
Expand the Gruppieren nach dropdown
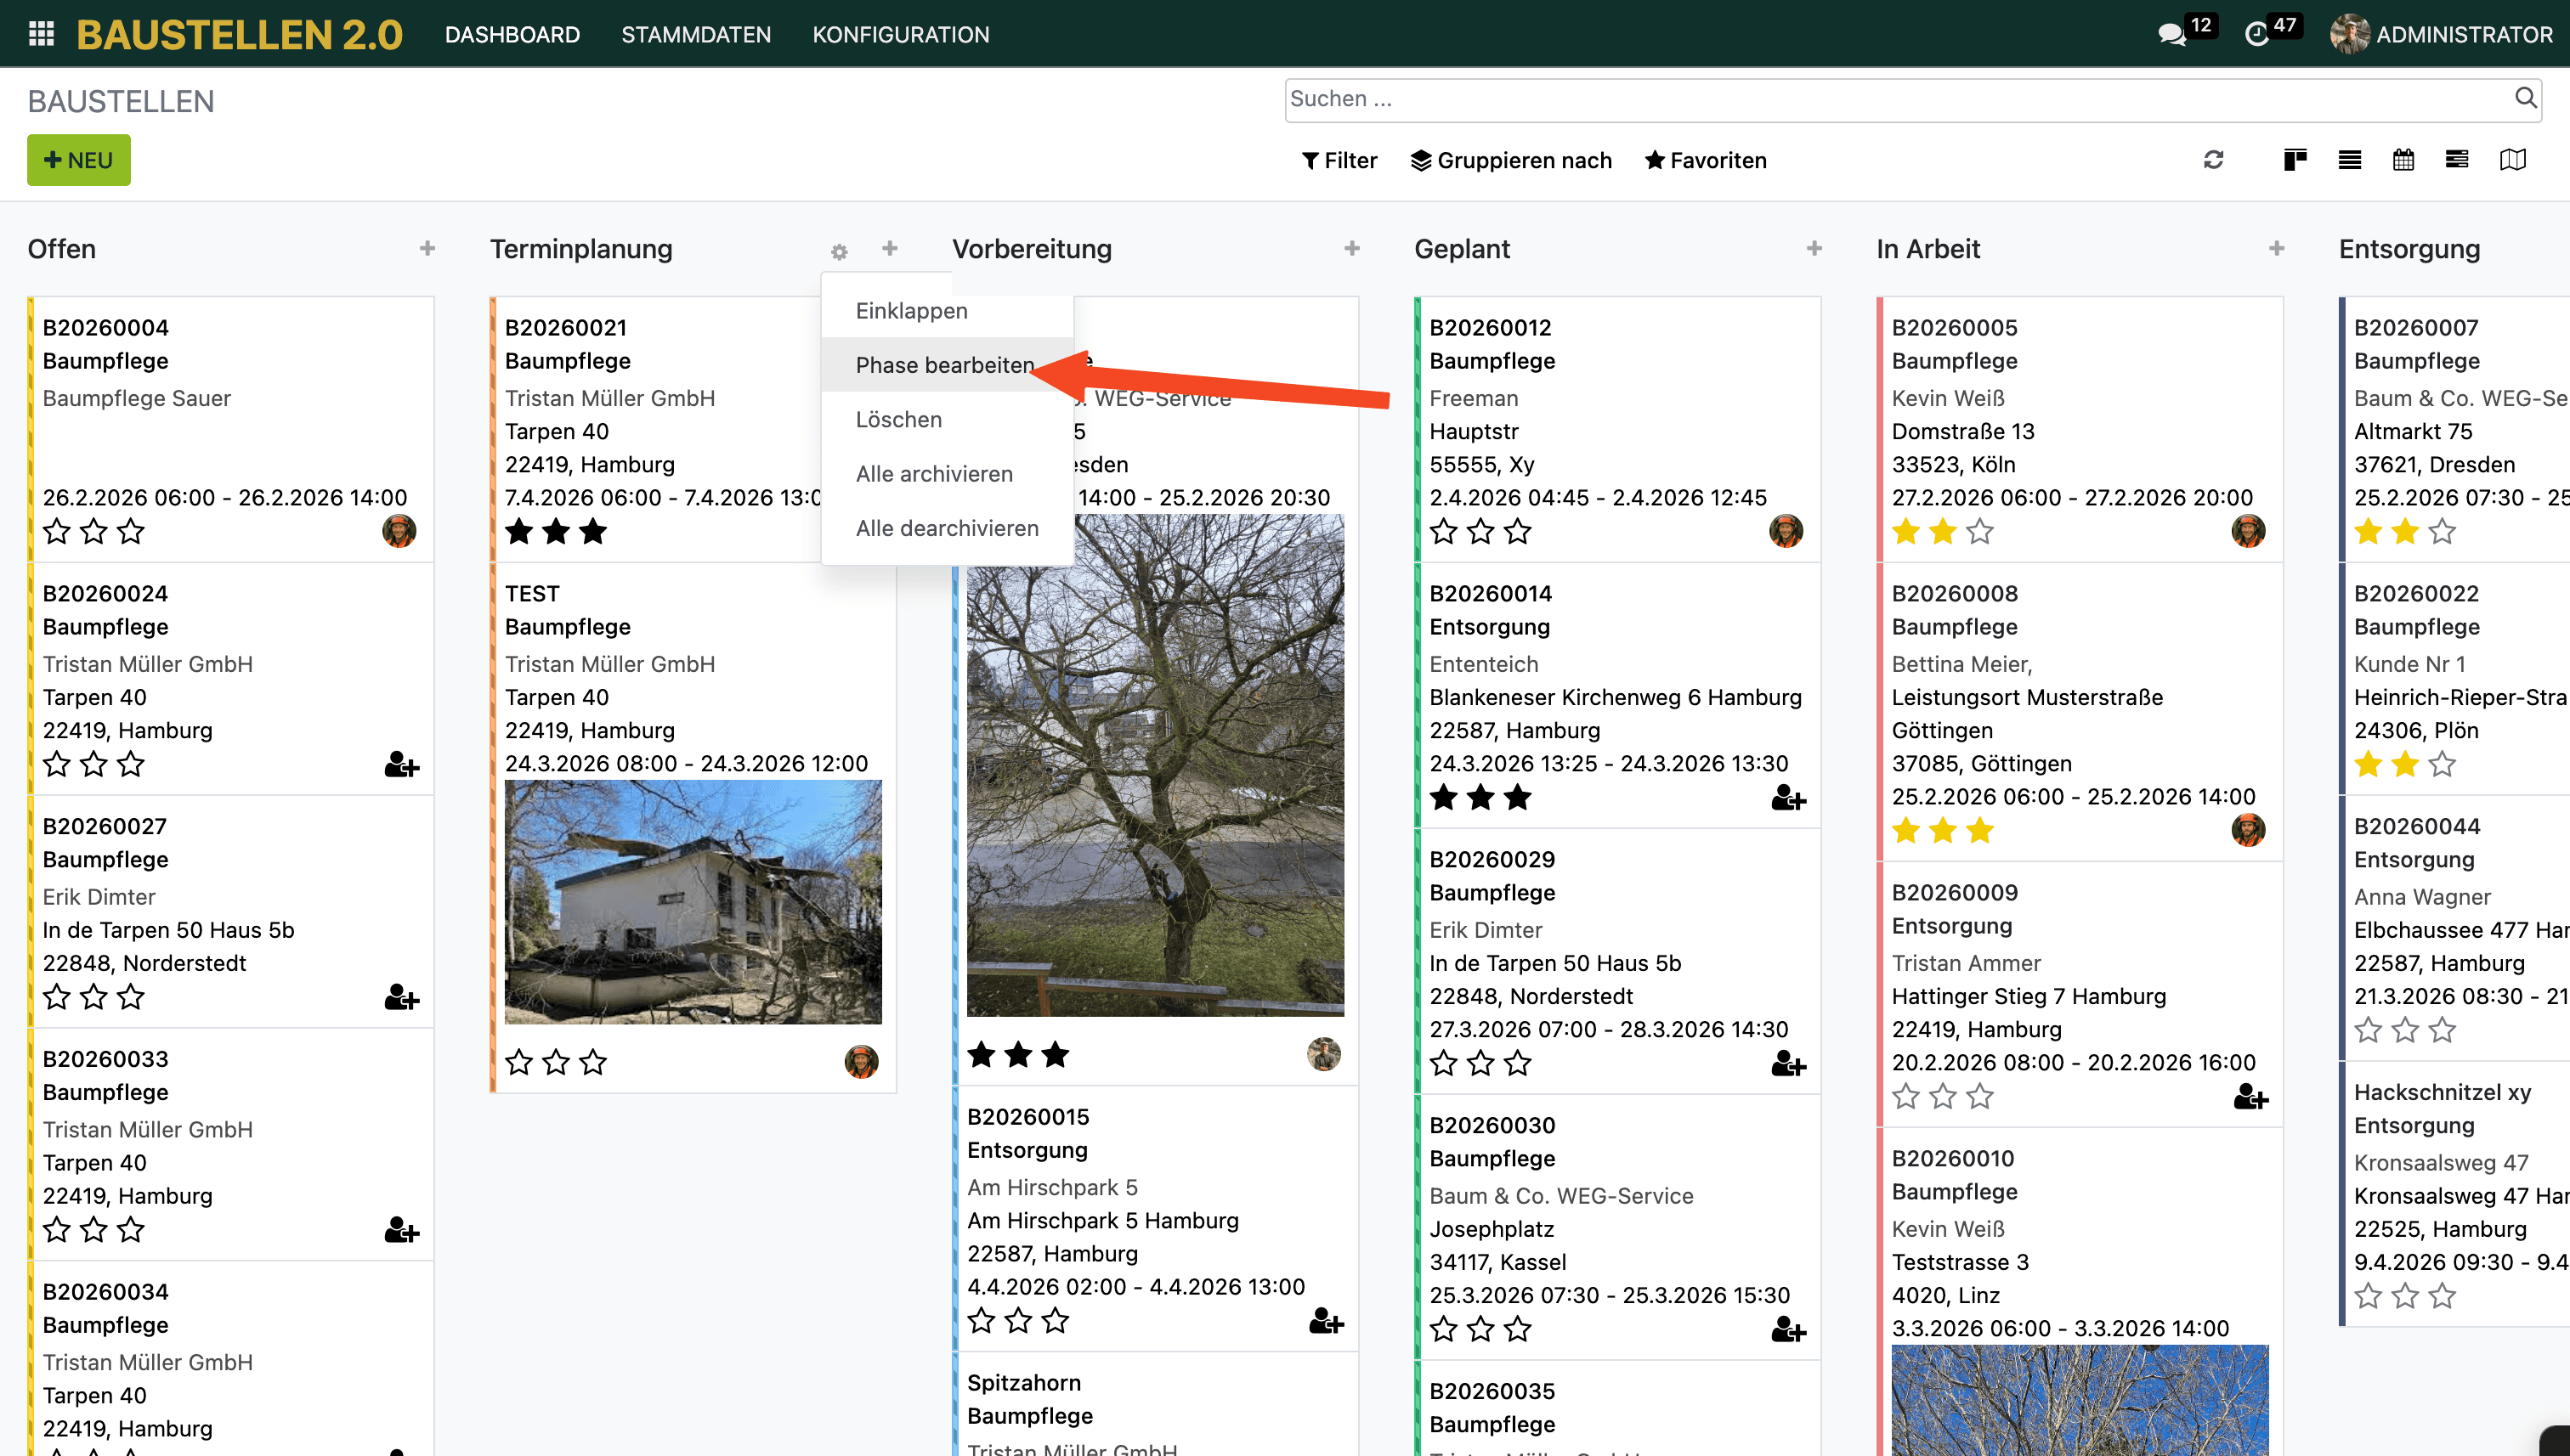coord(1510,160)
